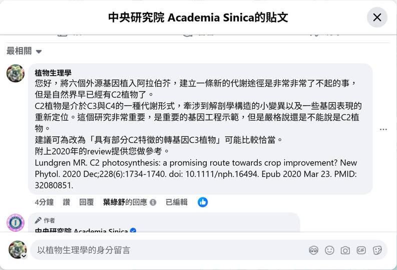Click the blue thumbs-up reaction icon
The image size is (397, 270).
click(x=203, y=202)
